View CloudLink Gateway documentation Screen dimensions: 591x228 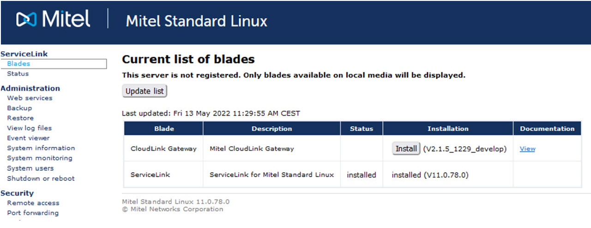click(x=527, y=149)
